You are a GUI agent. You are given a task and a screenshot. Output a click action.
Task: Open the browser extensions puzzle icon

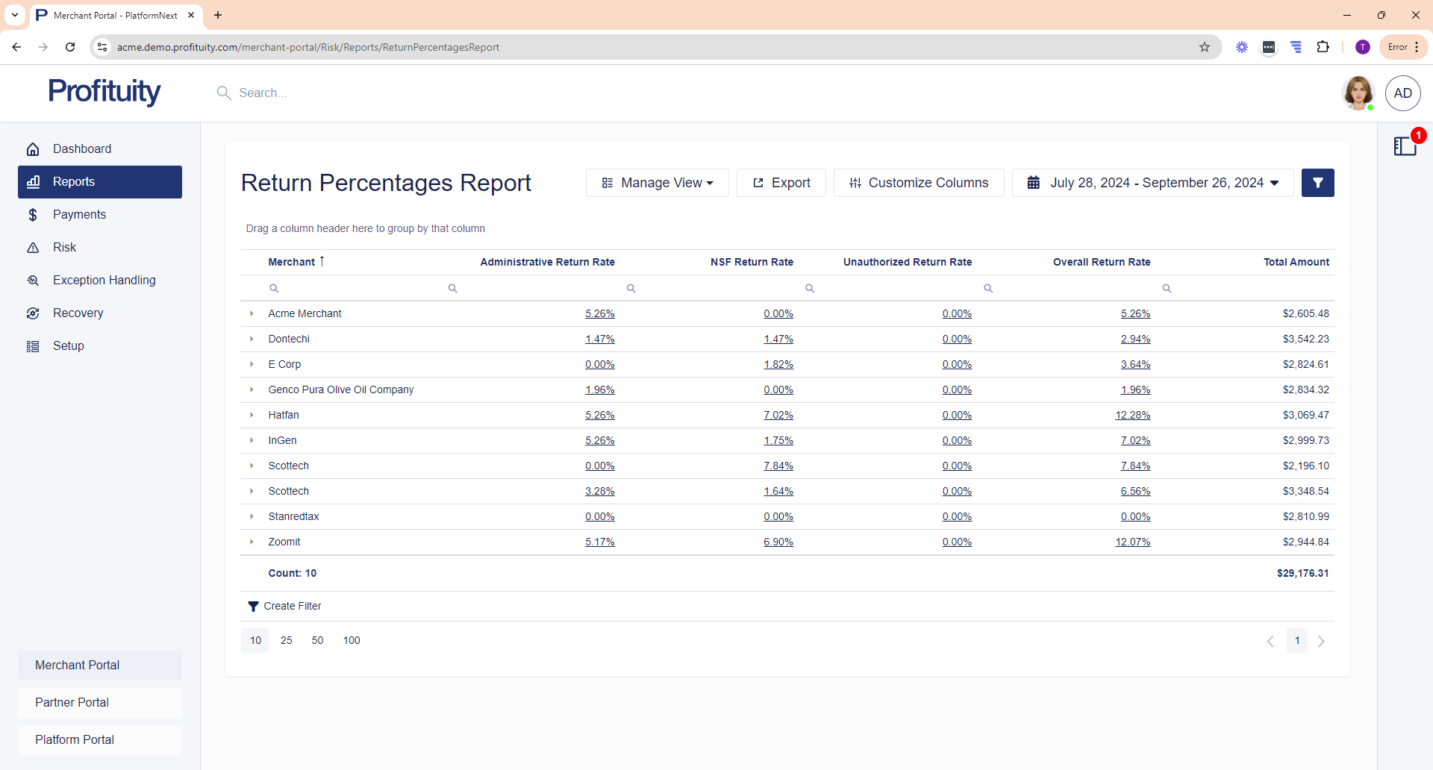(1323, 47)
